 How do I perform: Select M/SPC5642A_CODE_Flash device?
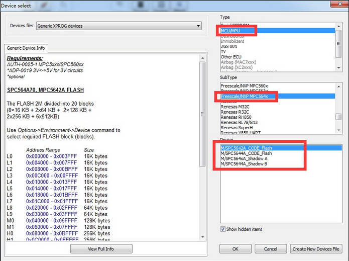pos(281,148)
